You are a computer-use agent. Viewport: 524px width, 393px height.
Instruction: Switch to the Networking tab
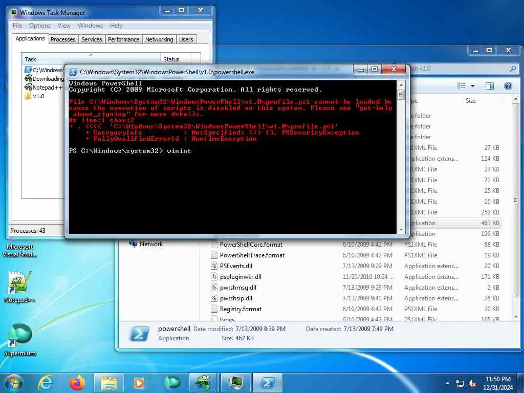[x=159, y=39]
